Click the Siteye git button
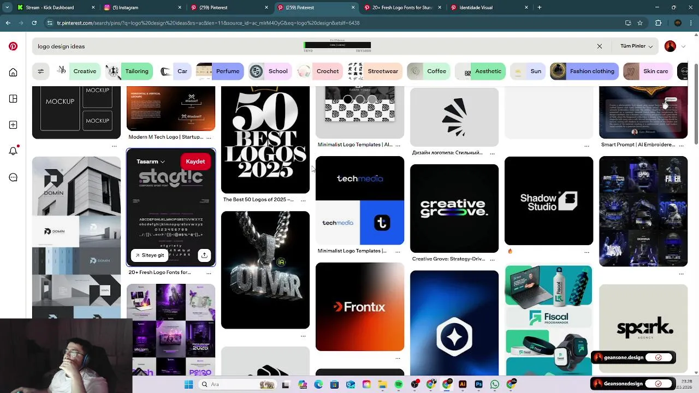Screen dimensions: 699x393 coord(149,255)
